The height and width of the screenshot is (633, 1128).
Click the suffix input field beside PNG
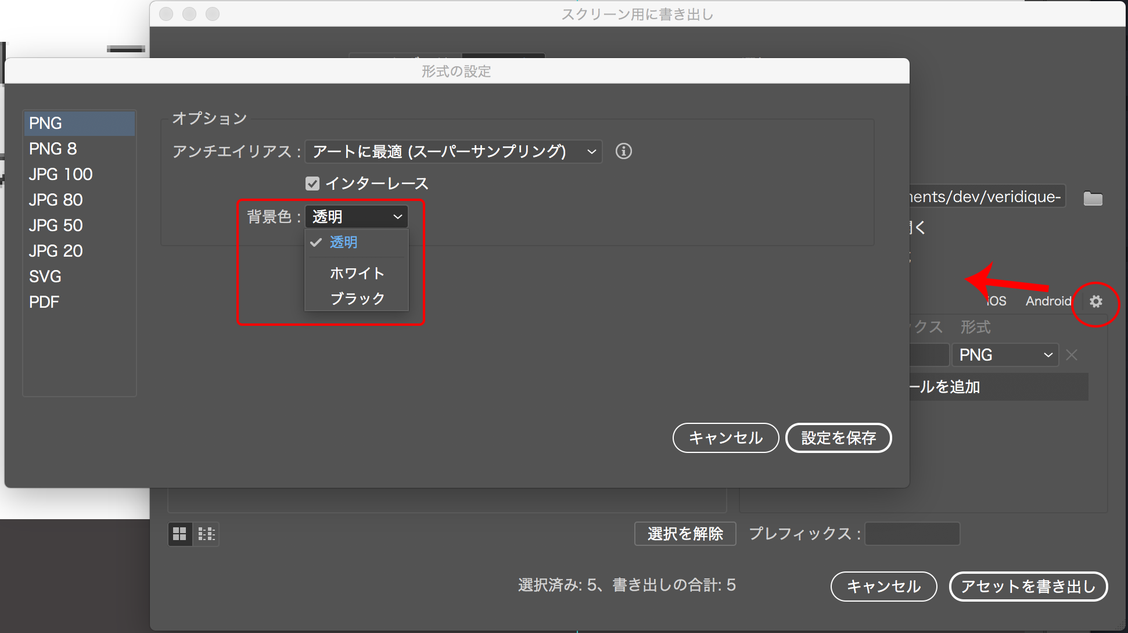point(929,355)
